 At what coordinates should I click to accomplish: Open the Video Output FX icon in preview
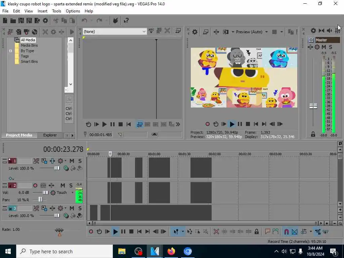(x=216, y=32)
